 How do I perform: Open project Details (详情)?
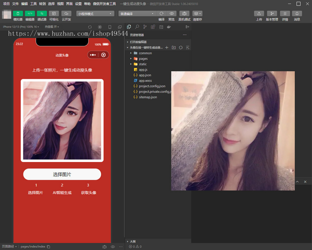click(x=285, y=14)
